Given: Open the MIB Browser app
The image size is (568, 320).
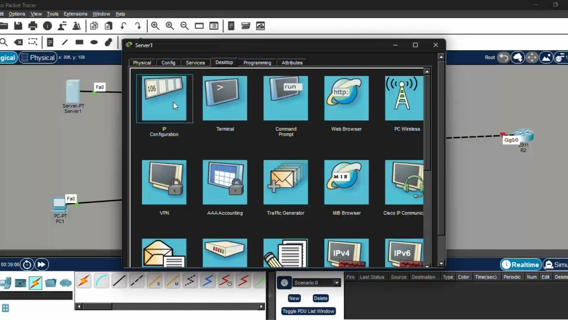Looking at the screenshot, I should point(347,182).
